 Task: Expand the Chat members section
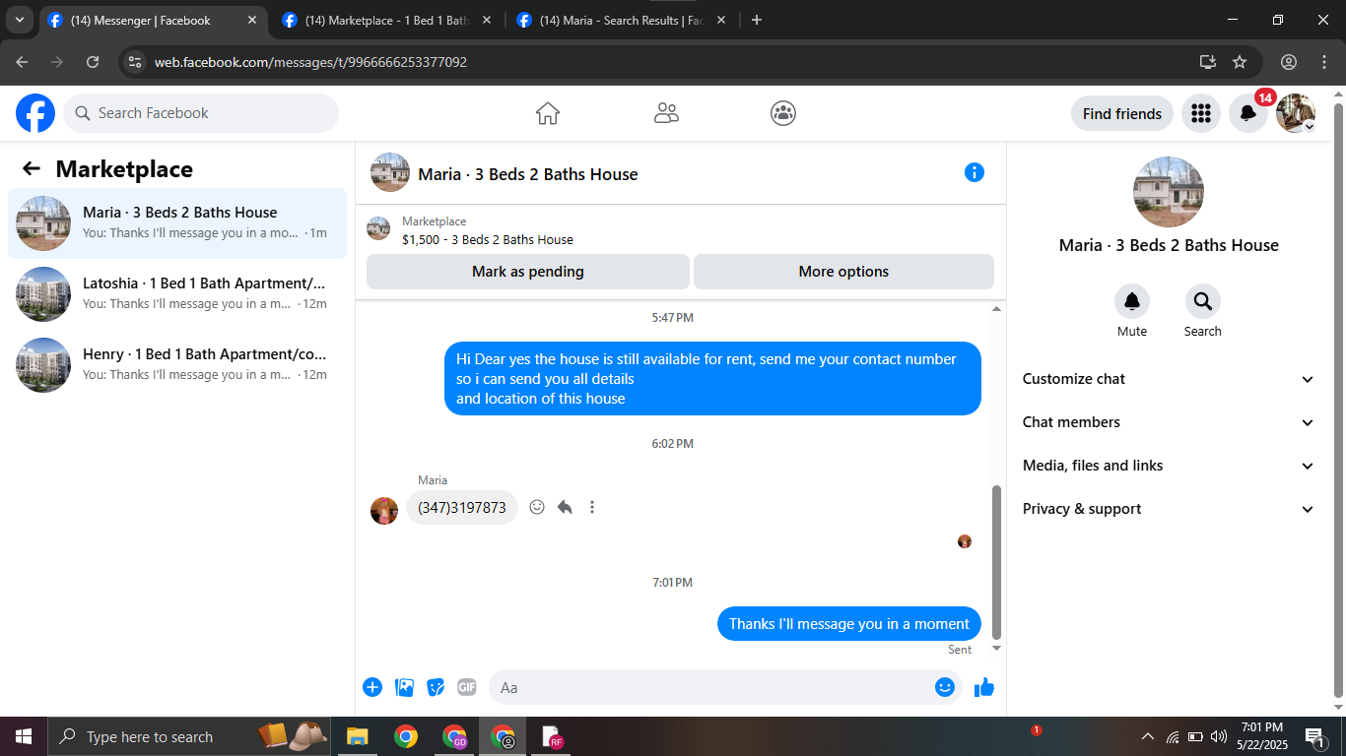pos(1169,422)
